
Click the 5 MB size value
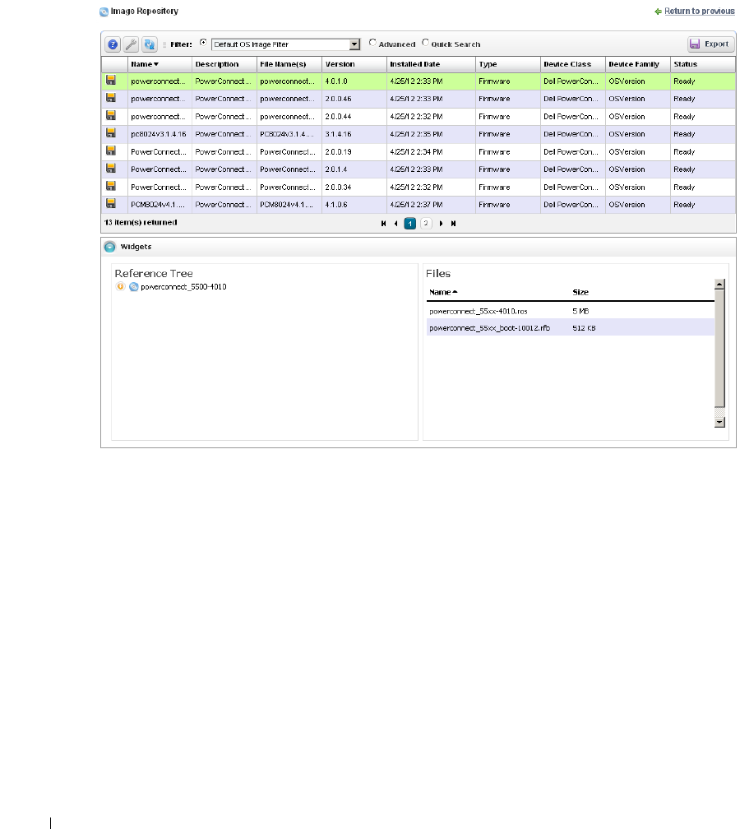pyautogui.click(x=580, y=312)
